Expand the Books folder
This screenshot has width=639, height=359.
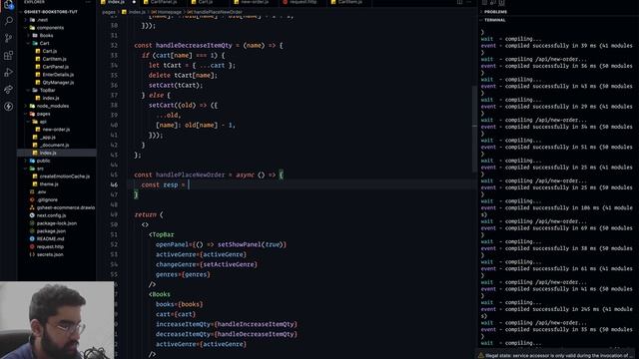(x=46, y=36)
